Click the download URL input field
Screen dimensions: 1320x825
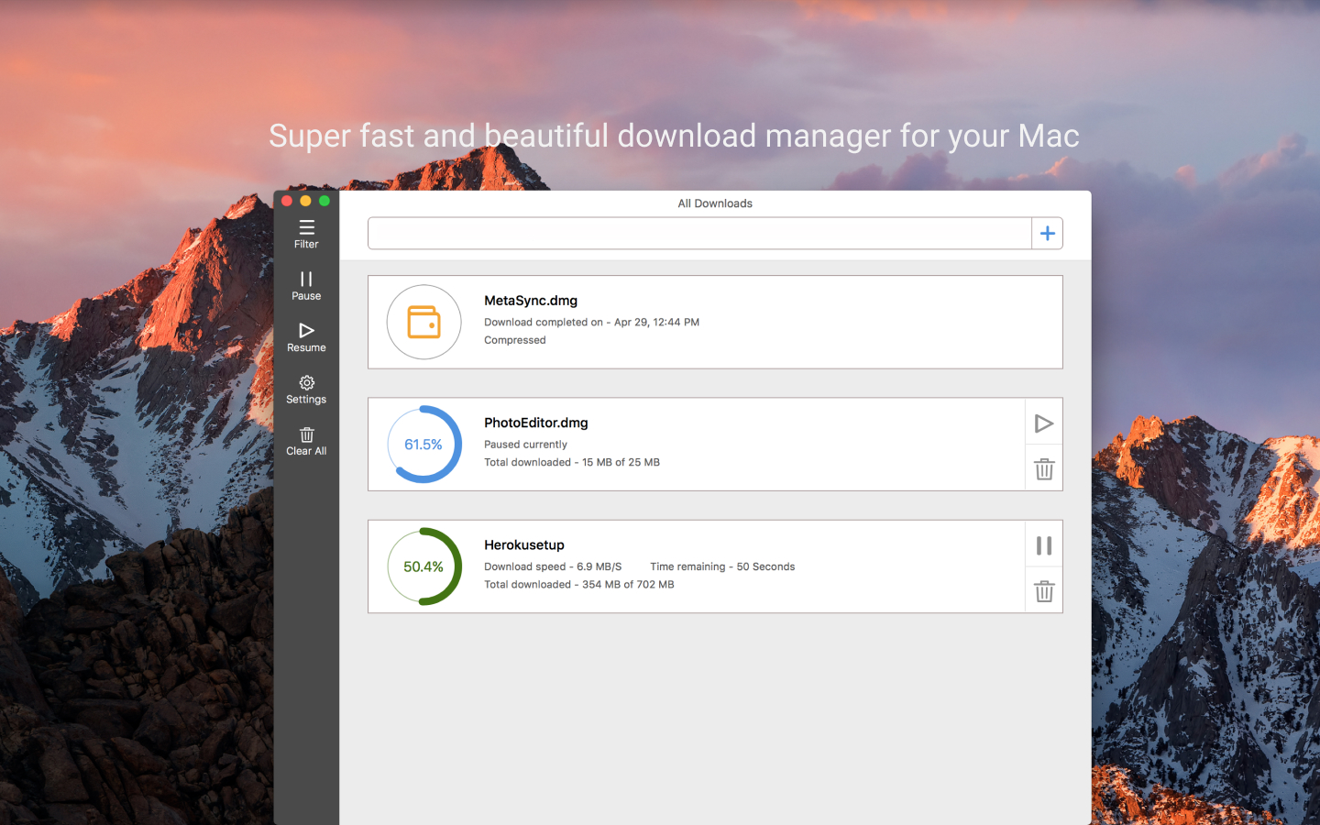(x=699, y=234)
